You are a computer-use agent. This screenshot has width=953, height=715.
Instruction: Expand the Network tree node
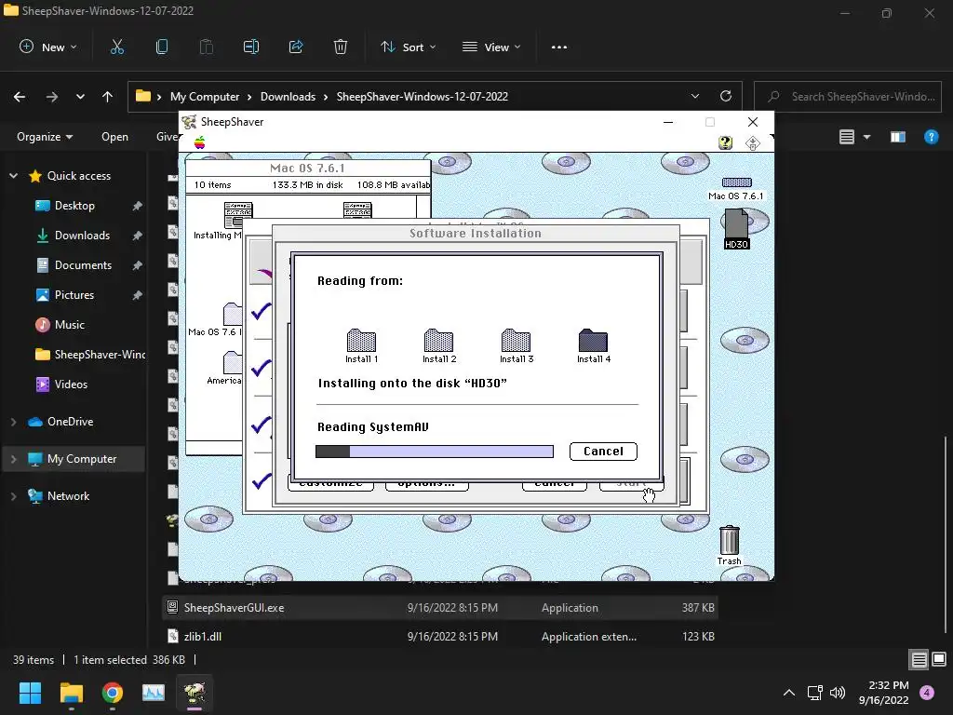(13, 496)
